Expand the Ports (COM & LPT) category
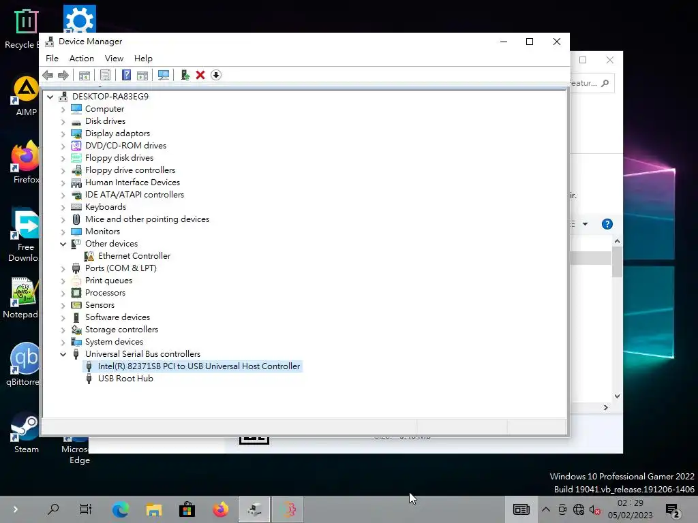The width and height of the screenshot is (698, 523). [x=63, y=268]
